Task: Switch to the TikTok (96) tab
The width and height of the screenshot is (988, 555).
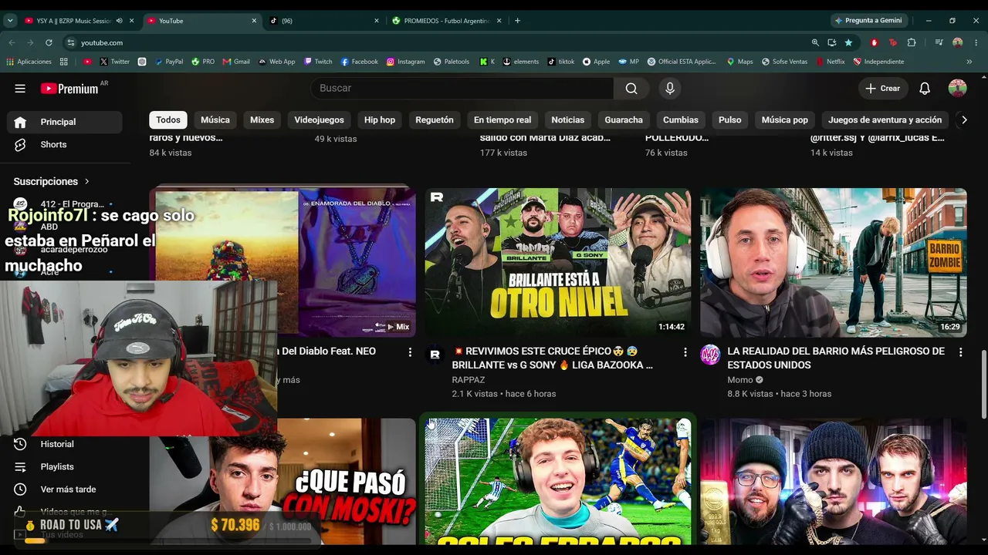Action: pyautogui.click(x=323, y=21)
